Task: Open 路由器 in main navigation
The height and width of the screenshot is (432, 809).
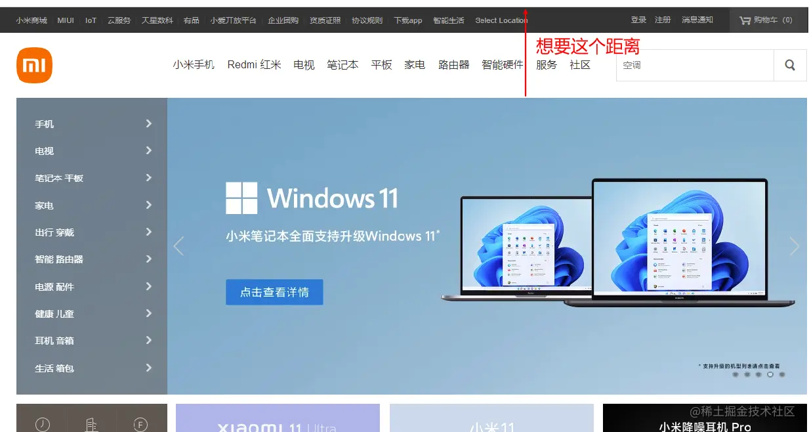Action: tap(454, 65)
